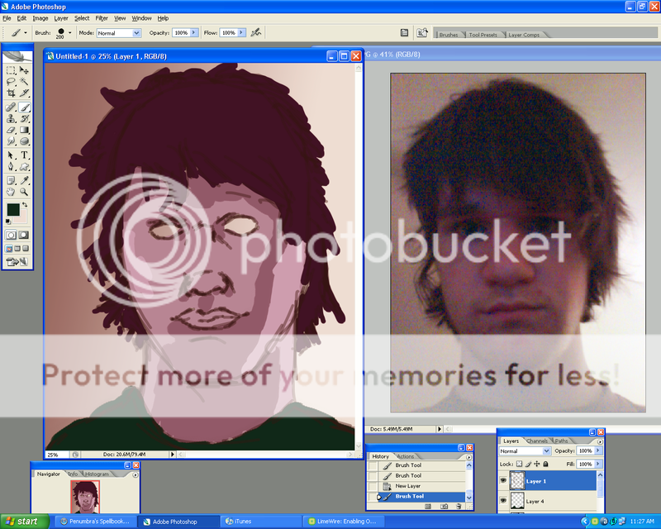This screenshot has height=529, width=661.
Task: Hide Layer 1 visibility
Action: coord(503,480)
